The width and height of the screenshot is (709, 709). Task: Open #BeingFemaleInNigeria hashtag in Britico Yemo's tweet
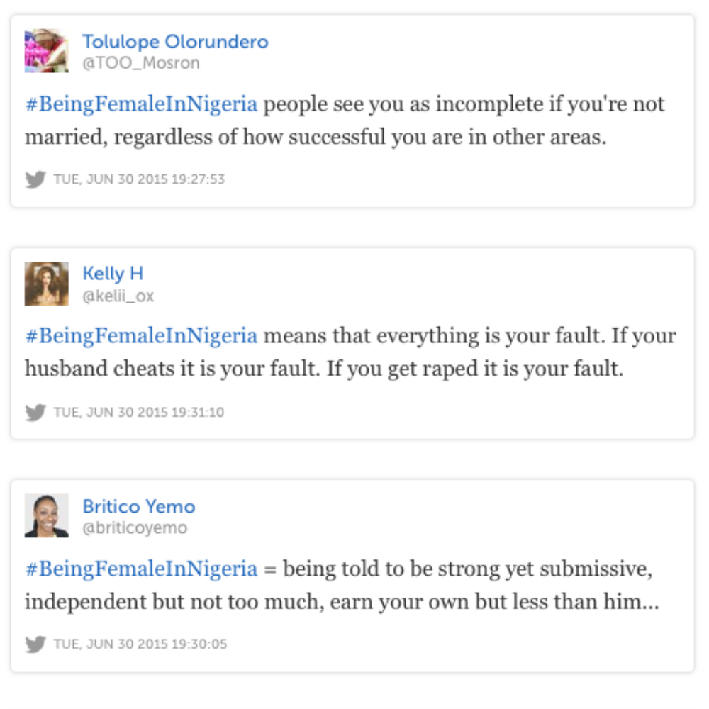(142, 569)
